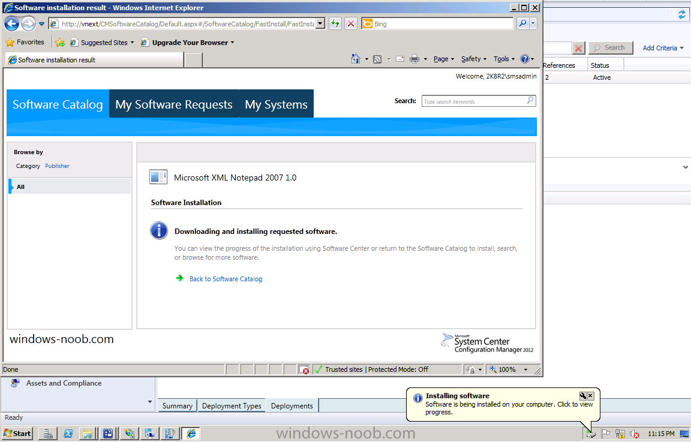The height and width of the screenshot is (442, 691).
Task: Open the My Systems tab
Action: tap(277, 104)
